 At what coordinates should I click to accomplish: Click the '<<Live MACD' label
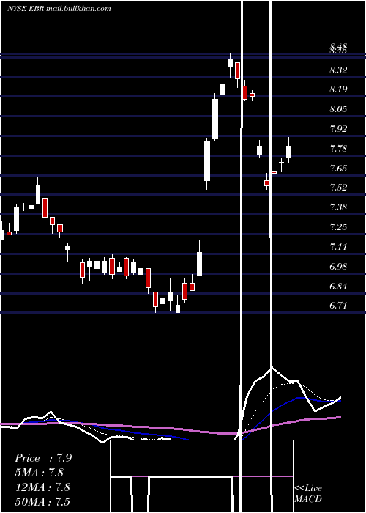(308, 493)
